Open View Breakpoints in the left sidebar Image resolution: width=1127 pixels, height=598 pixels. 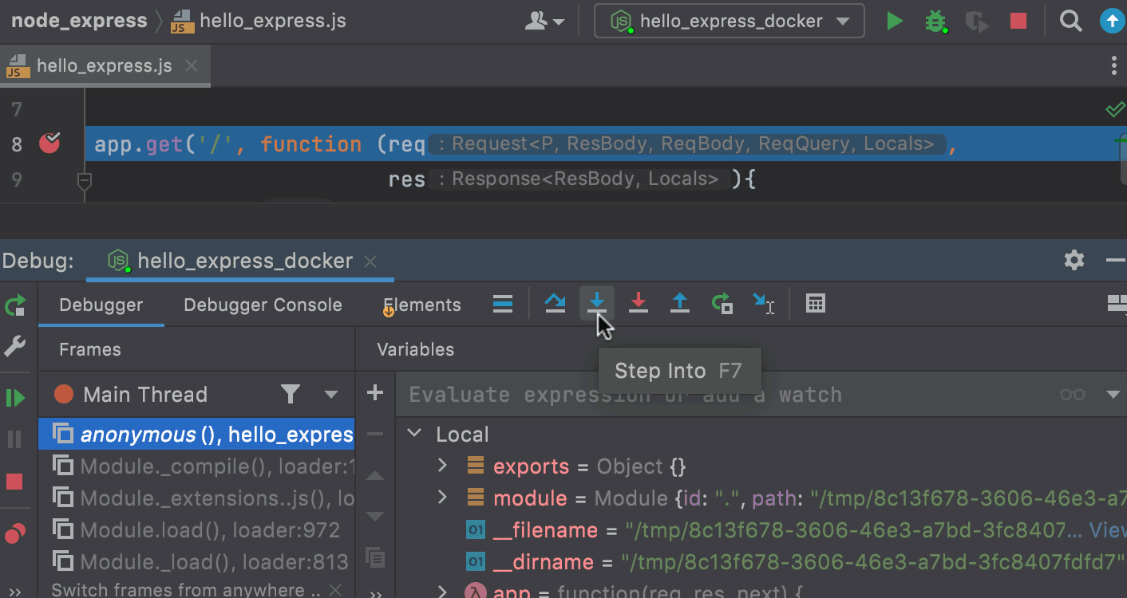point(15,534)
